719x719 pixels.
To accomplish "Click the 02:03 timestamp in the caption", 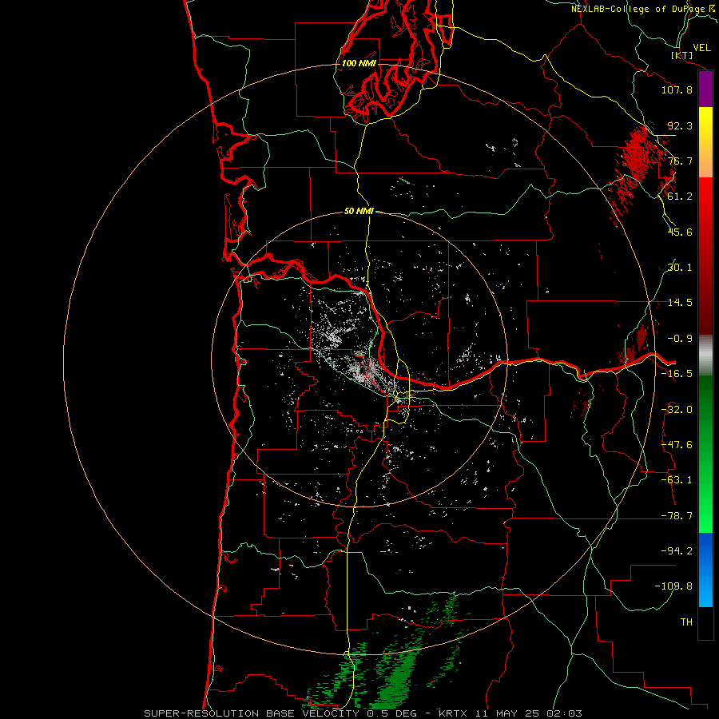I will pyautogui.click(x=565, y=713).
